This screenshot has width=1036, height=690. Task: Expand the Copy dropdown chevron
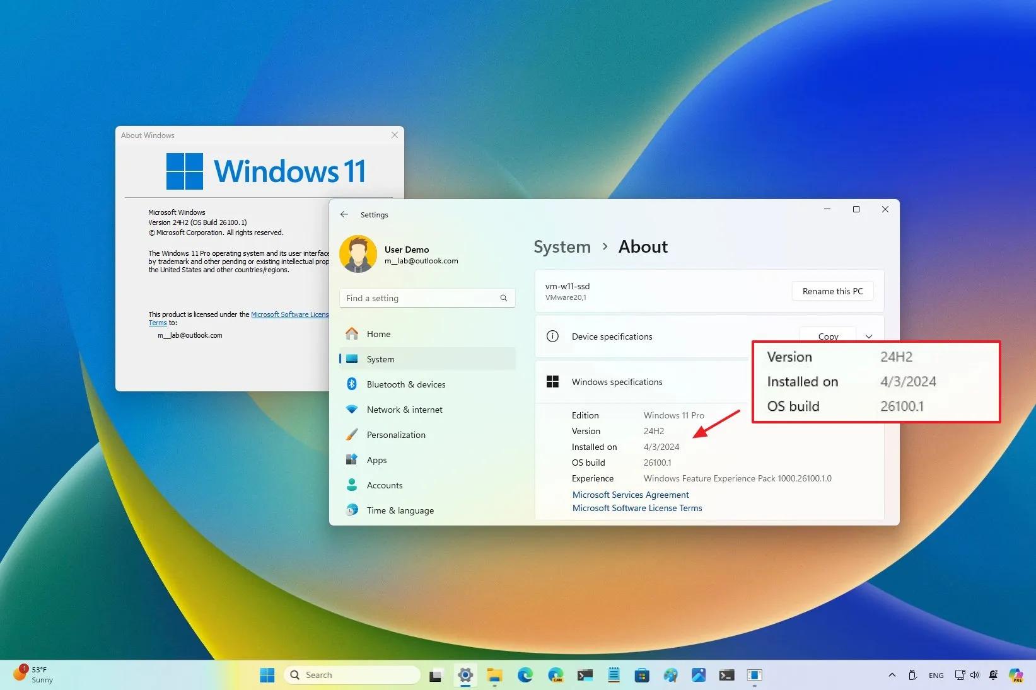869,336
